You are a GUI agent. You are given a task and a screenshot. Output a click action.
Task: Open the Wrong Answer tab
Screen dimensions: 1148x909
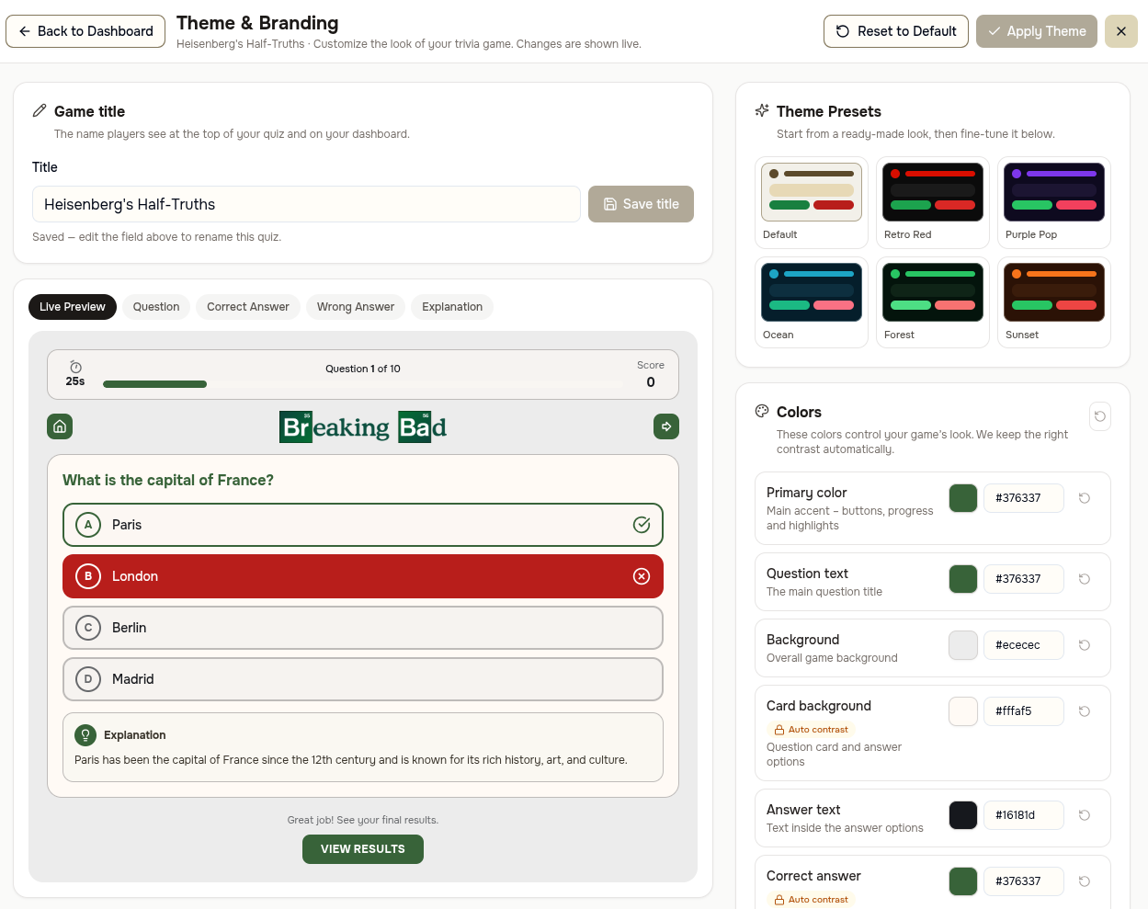(356, 307)
